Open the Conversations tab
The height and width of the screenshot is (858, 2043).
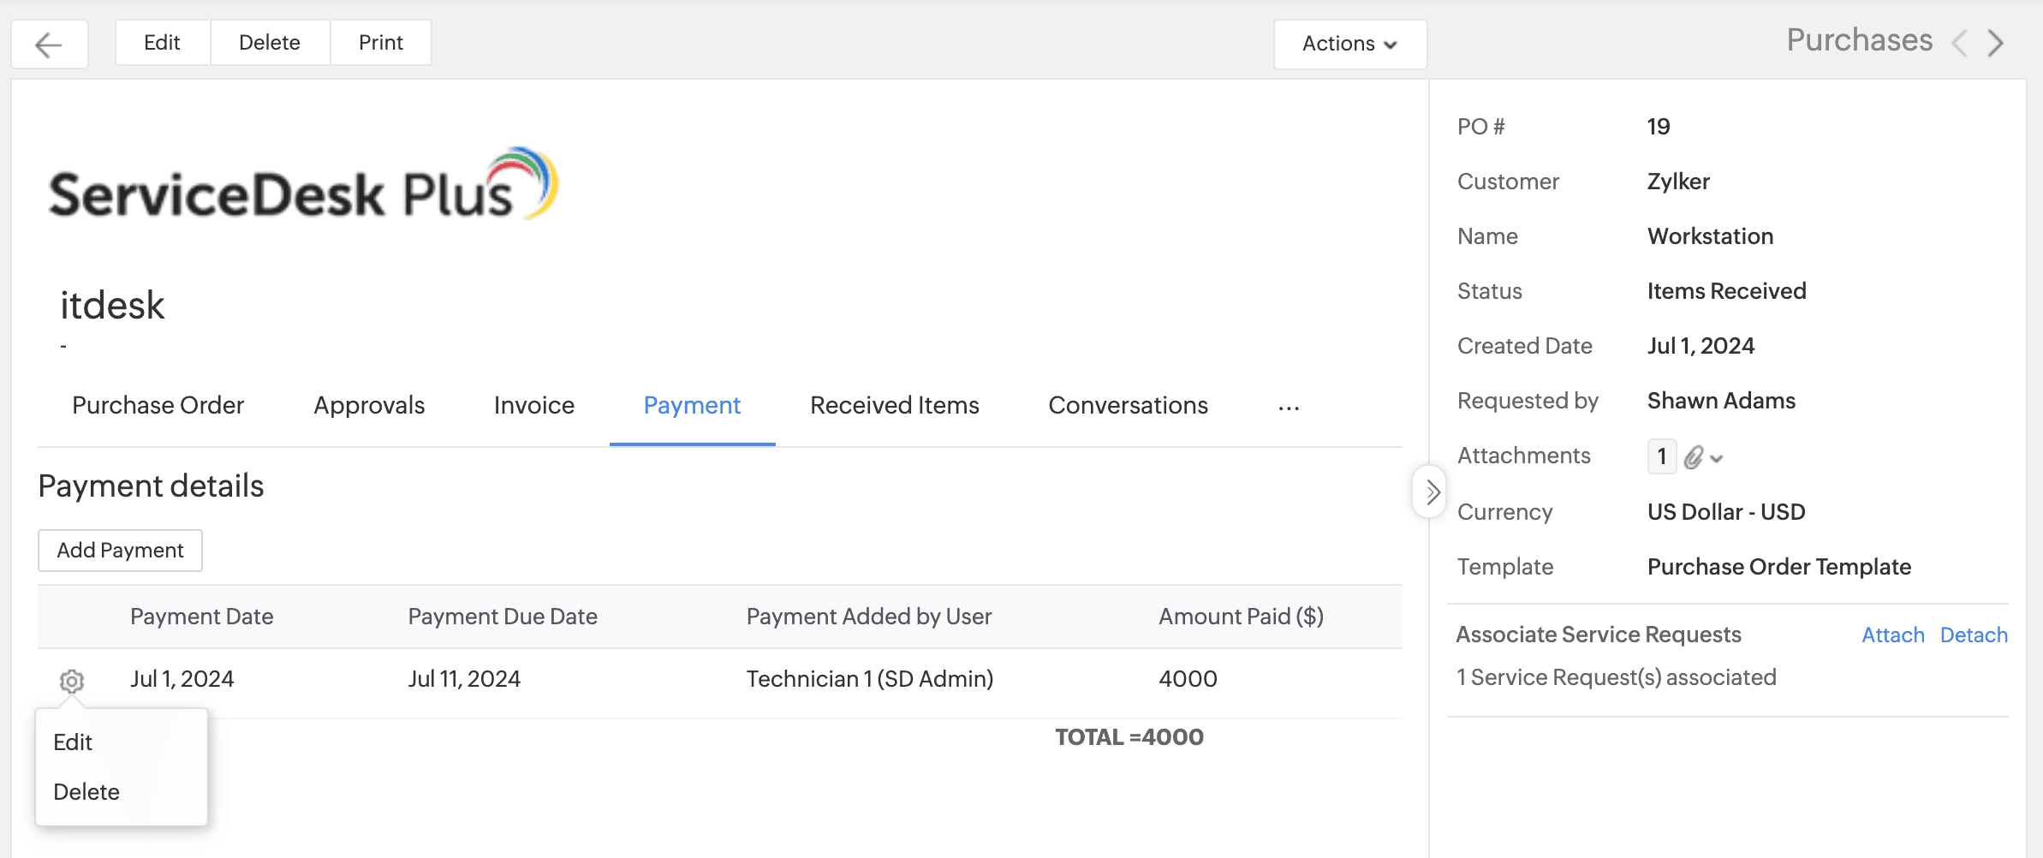[1128, 406]
